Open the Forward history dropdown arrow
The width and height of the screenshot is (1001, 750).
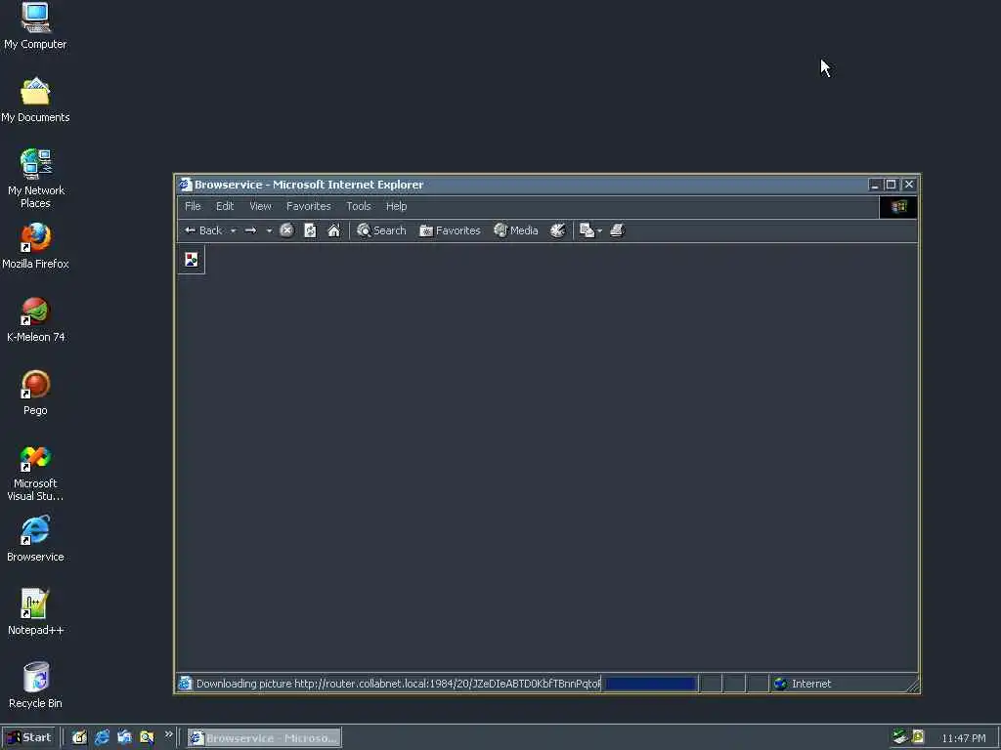269,230
